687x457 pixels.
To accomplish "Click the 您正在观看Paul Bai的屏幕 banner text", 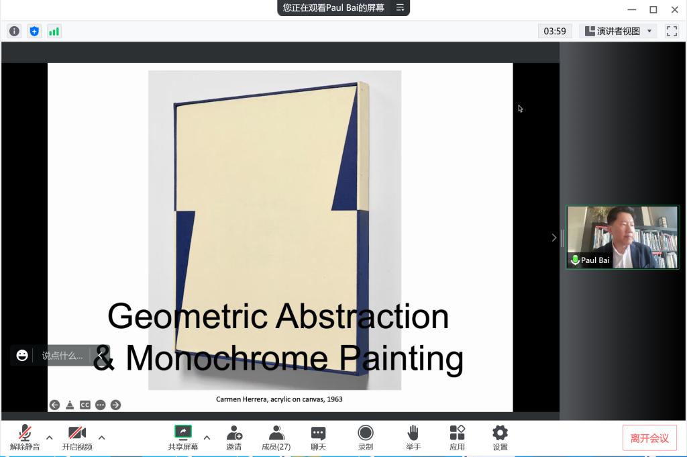I will pyautogui.click(x=333, y=7).
